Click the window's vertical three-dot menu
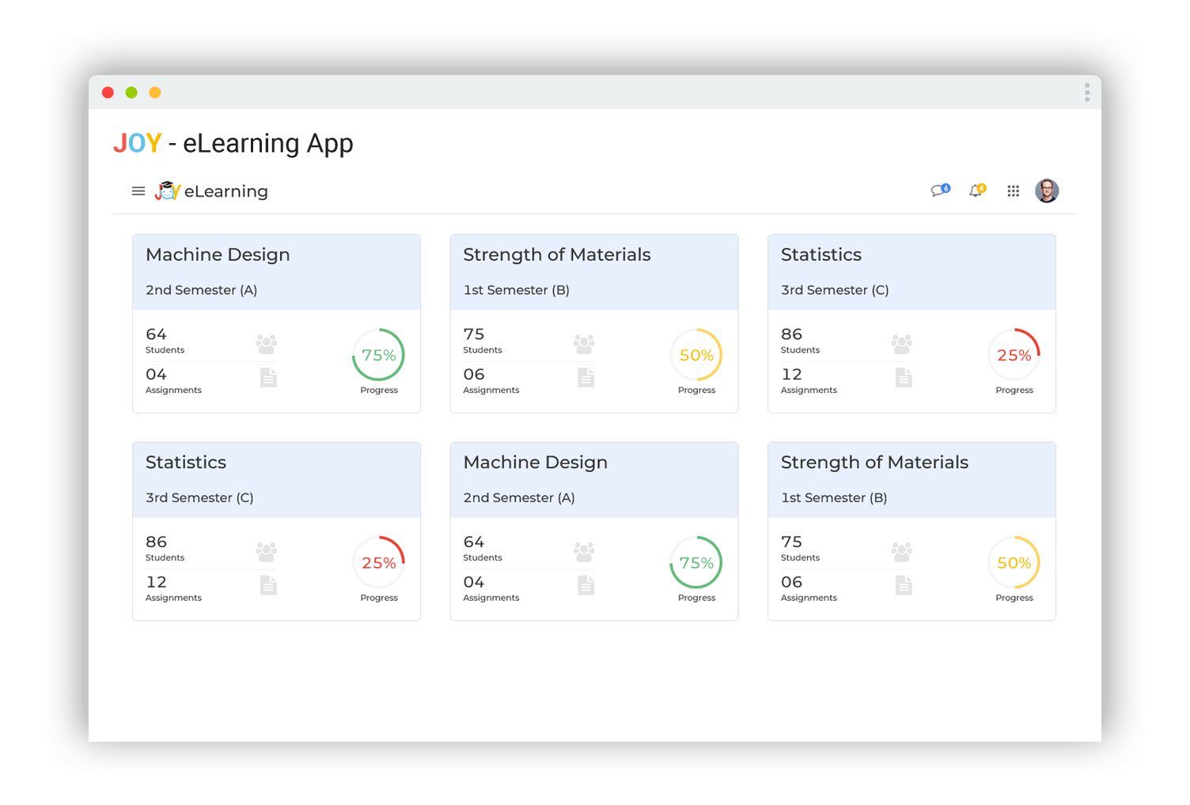 1086,93
